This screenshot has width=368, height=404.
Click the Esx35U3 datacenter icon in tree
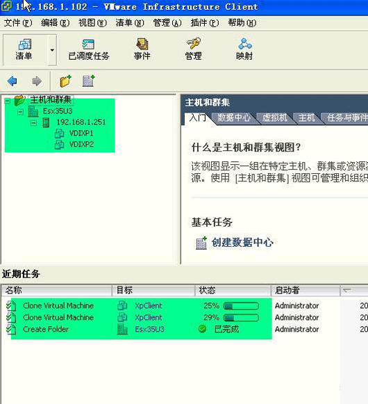33,111
